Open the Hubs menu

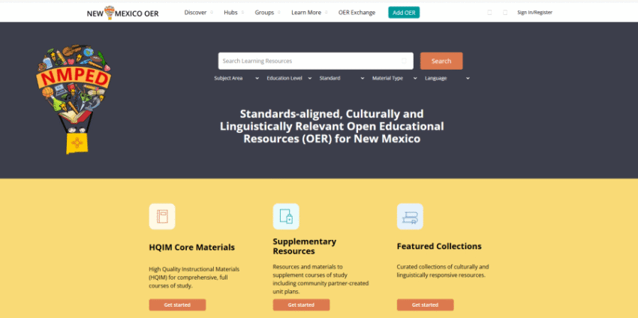234,12
